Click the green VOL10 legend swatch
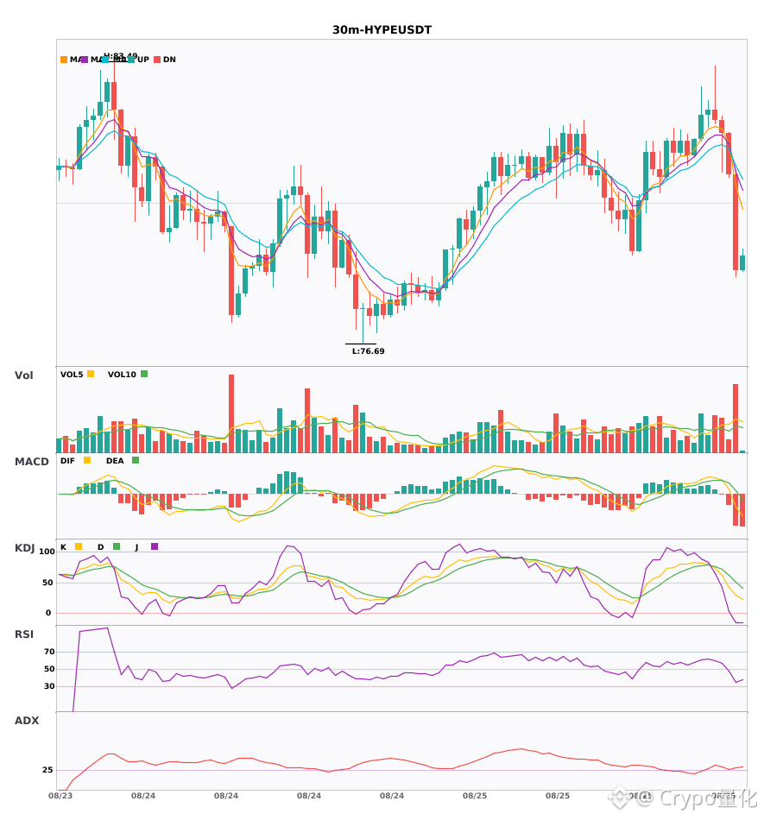This screenshot has height=820, width=764. click(x=144, y=374)
